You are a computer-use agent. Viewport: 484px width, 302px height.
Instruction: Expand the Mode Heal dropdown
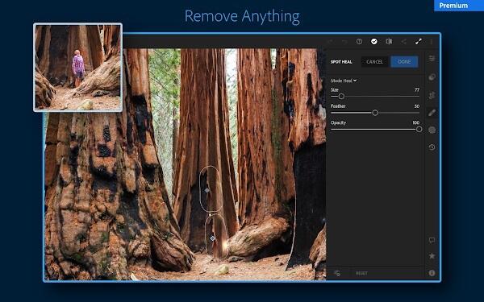(x=344, y=81)
